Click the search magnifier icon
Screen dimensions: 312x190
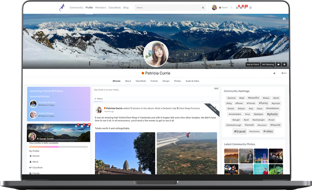tap(203, 8)
